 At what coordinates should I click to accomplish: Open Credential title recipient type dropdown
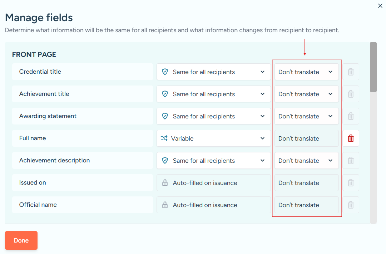click(x=213, y=72)
